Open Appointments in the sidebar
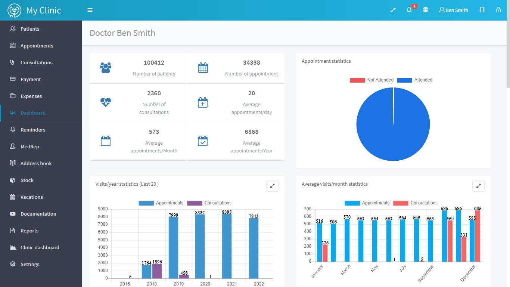510x287 pixels. click(x=37, y=46)
